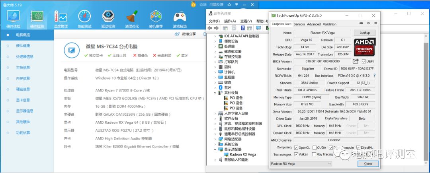Toggle the Ray Tracing checkbox
Viewport: 430px width, 173px height.
click(x=314, y=154)
